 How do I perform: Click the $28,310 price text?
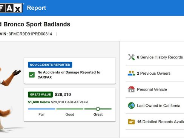pos(63,95)
